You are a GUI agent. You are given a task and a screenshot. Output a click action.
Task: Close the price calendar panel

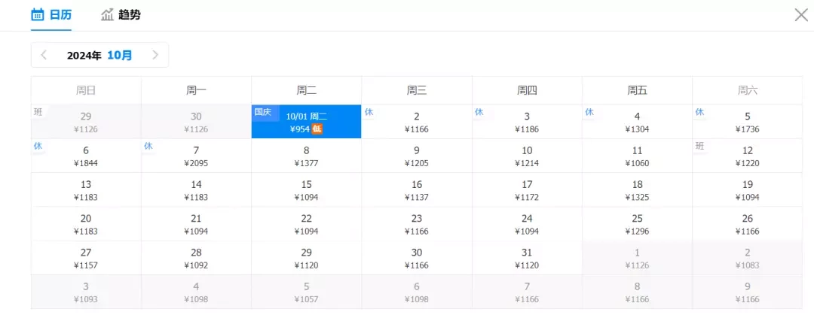[801, 15]
